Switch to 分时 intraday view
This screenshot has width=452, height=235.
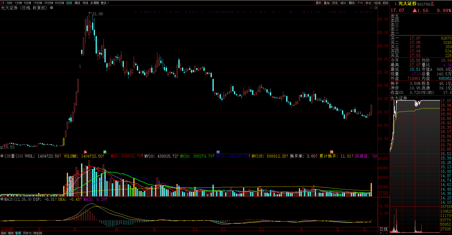(10, 3)
